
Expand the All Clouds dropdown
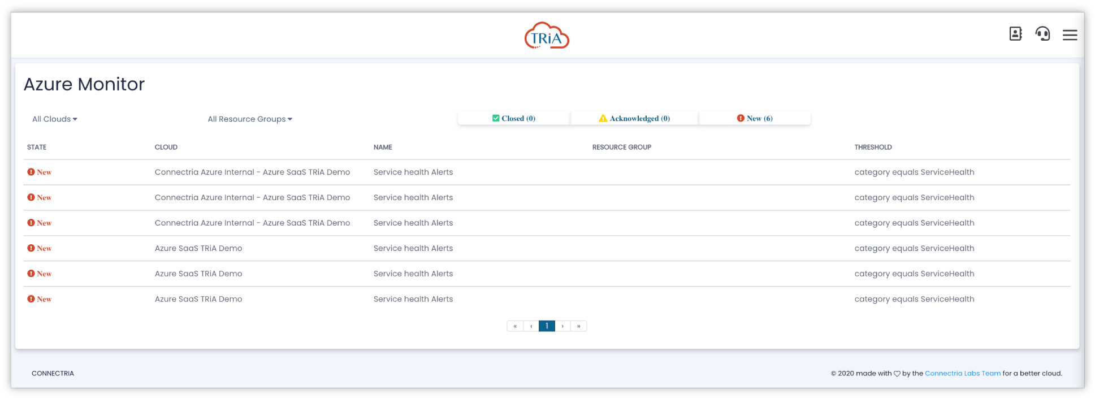(x=55, y=119)
